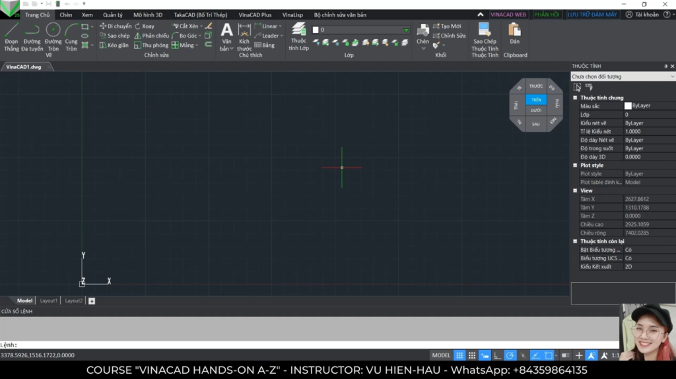The width and height of the screenshot is (676, 379).
Task: Click the Phản chiếu mirror tool
Action: [151, 36]
